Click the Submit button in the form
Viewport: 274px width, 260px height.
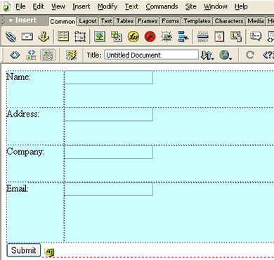(x=23, y=250)
